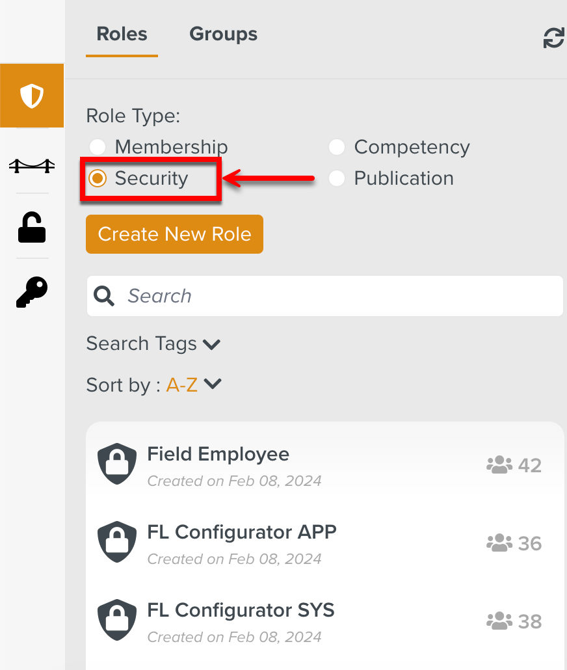This screenshot has height=670, width=567.
Task: Click the Create New Role button
Action: [x=174, y=234]
